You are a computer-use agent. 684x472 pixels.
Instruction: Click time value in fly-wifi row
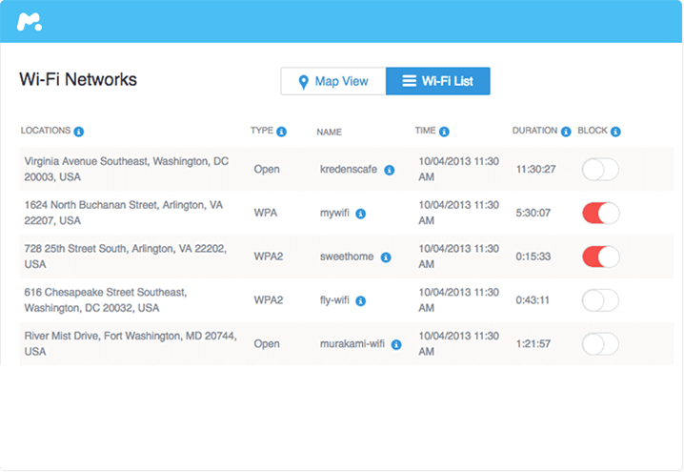(458, 300)
